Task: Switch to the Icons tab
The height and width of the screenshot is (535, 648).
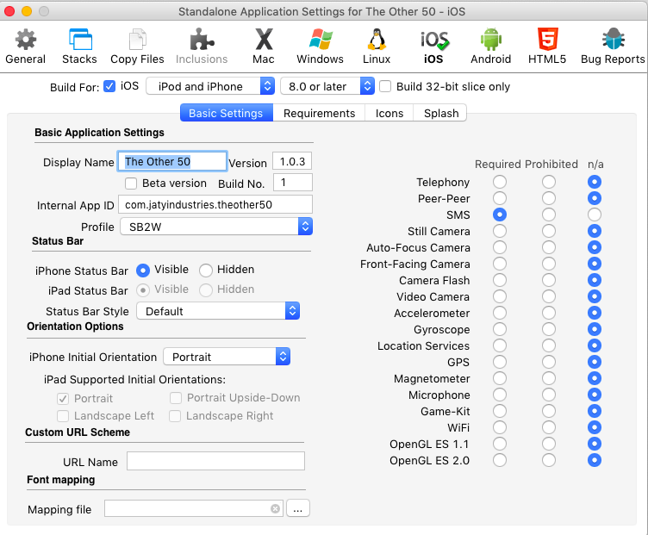Action: pyautogui.click(x=389, y=113)
